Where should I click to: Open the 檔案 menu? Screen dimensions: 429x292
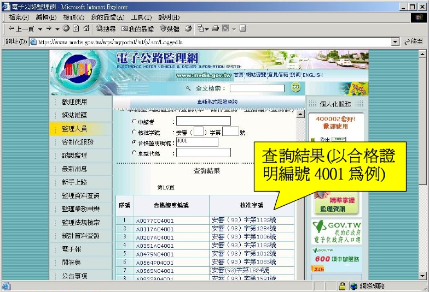19,17
